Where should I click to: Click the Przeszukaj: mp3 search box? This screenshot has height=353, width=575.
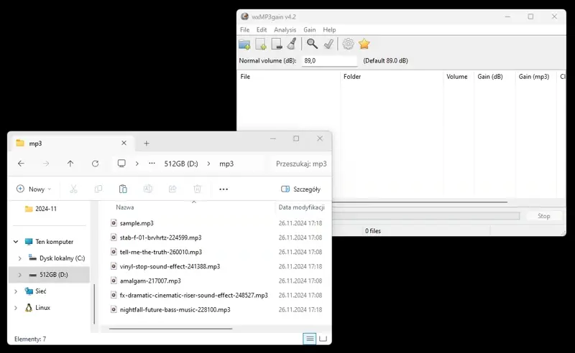point(301,164)
